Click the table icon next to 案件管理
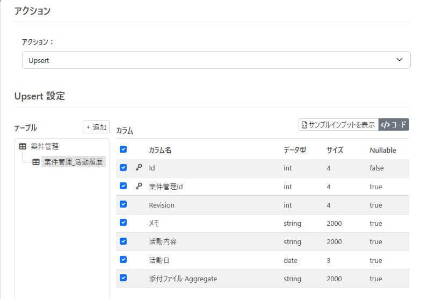The width and height of the screenshot is (421, 299). [x=23, y=146]
